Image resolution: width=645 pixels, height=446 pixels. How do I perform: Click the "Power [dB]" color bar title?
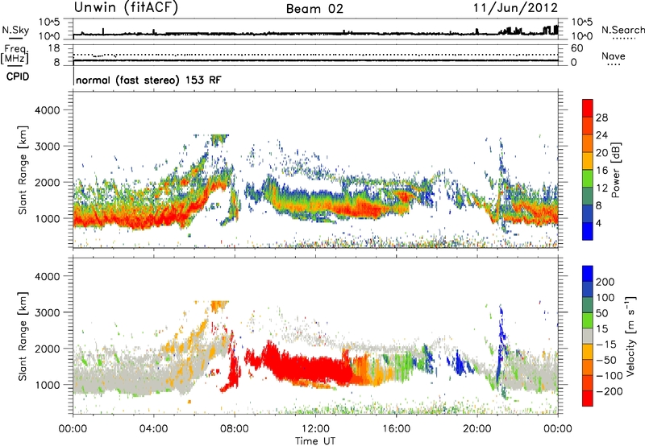[615, 170]
